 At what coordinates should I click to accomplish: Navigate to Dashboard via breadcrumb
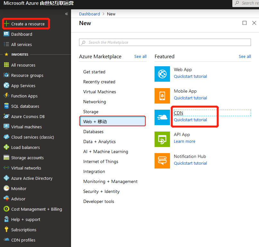pos(89,14)
